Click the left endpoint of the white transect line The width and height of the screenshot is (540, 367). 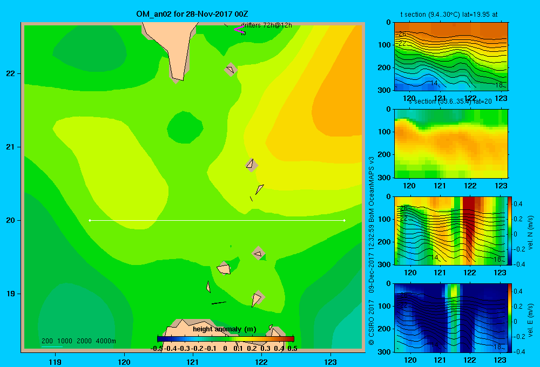[90, 220]
